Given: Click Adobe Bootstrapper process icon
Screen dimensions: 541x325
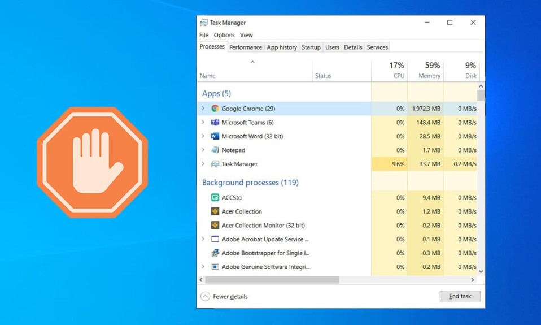Looking at the screenshot, I should pyautogui.click(x=215, y=253).
